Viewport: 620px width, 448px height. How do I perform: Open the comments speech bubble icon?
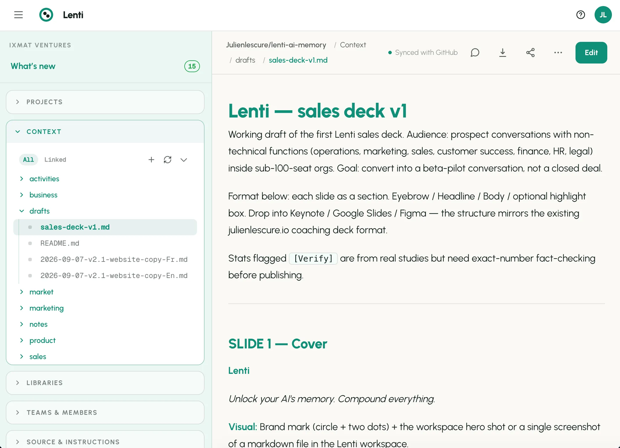coord(475,53)
